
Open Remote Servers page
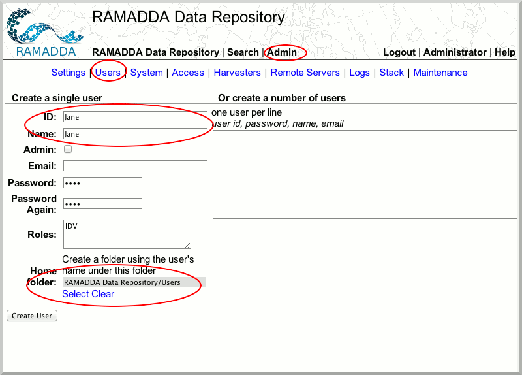point(305,73)
